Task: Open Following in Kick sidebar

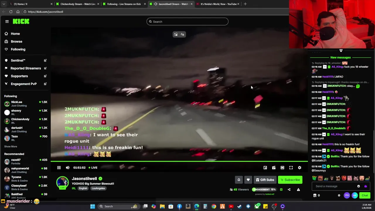Action: (18, 50)
